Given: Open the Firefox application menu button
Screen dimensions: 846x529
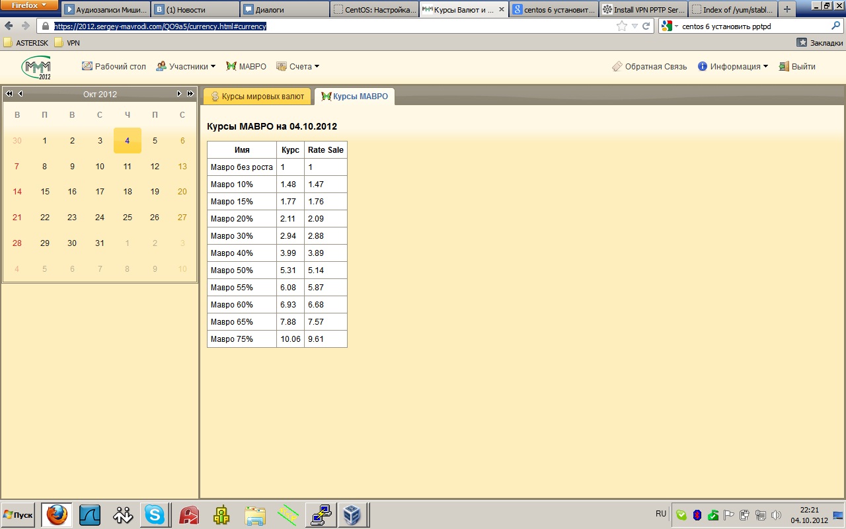Looking at the screenshot, I should coord(30,5).
